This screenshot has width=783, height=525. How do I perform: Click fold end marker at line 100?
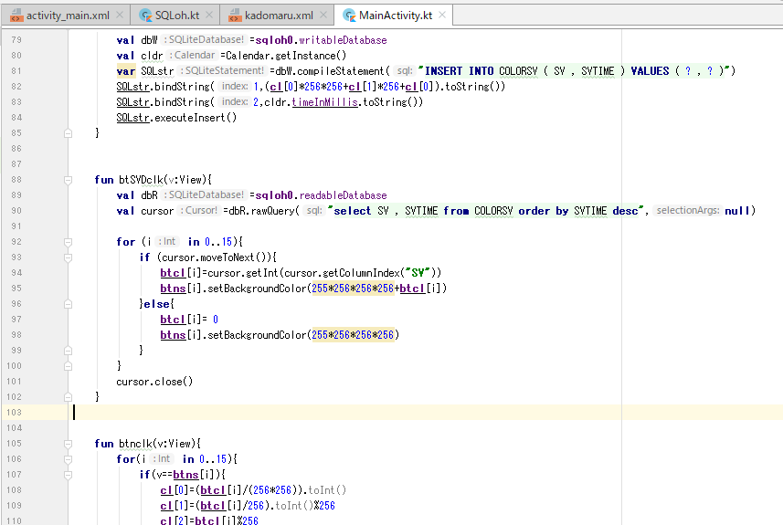[68, 366]
